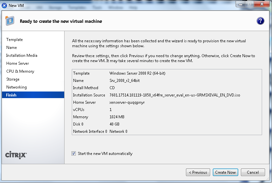This screenshot has height=183, width=272.
Task: Go to the Name wizard step
Action: 12,48
